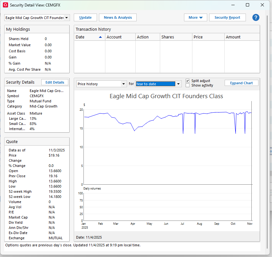
Task: Sort by the Price column header
Action: pos(208,37)
